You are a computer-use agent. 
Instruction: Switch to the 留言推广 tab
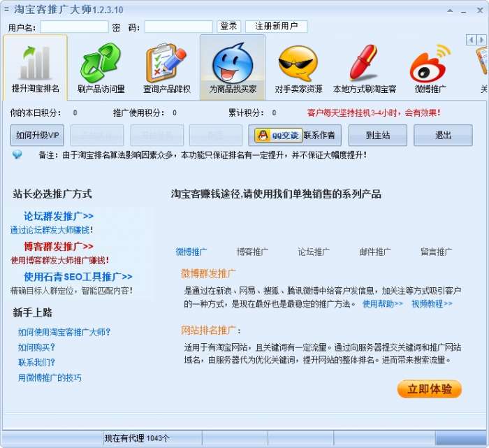pyautogui.click(x=436, y=252)
